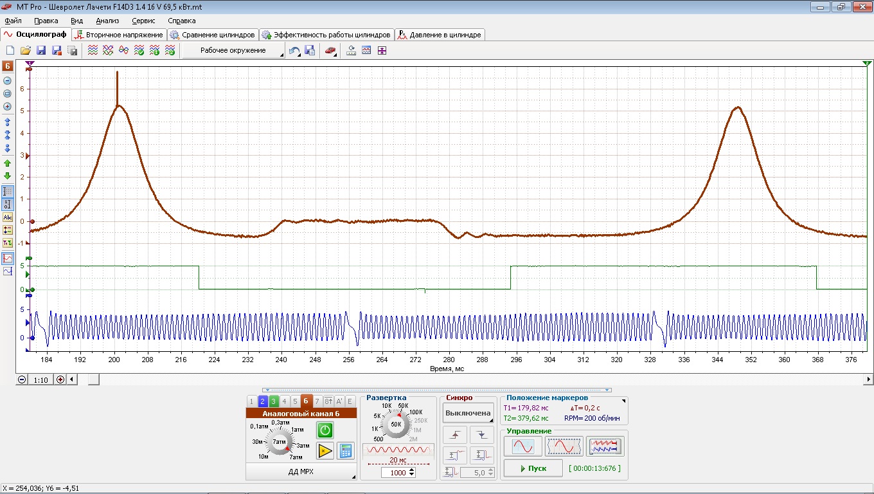This screenshot has height=494, width=874.
Task: Switch to Сравнение цилиндров tab
Action: pos(213,35)
